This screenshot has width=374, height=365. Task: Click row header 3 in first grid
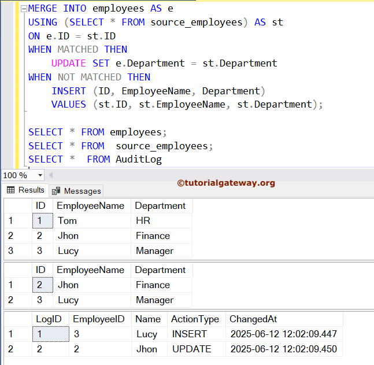[18, 251]
